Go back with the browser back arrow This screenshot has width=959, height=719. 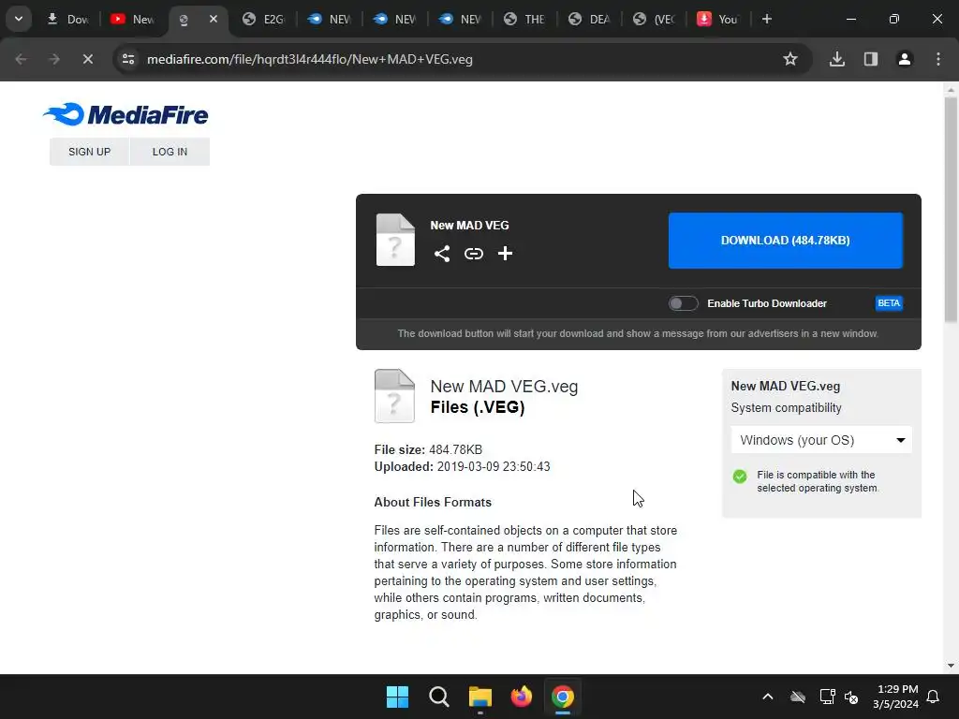click(21, 59)
